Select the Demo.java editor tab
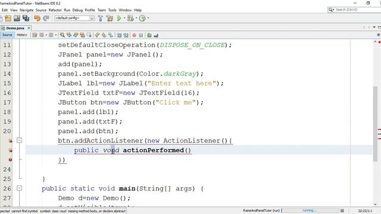 click(x=15, y=28)
